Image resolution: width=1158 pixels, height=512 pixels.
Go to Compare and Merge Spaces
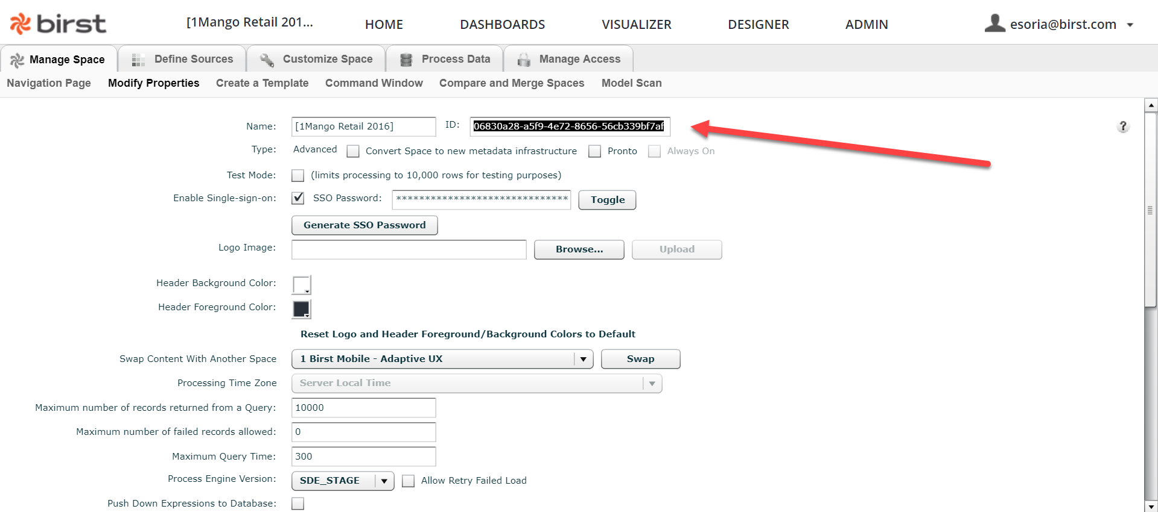[x=512, y=83]
